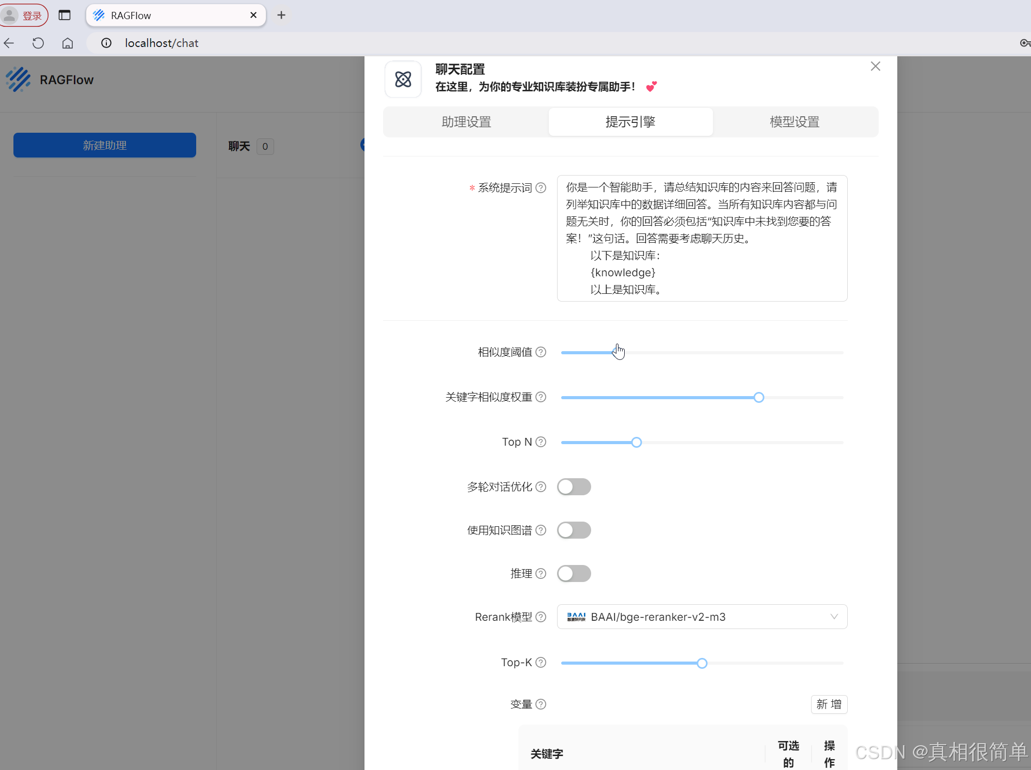Click help icon next to 变量

tap(541, 704)
